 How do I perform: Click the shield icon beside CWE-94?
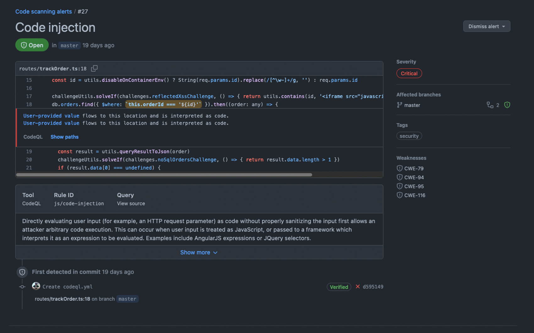click(400, 177)
